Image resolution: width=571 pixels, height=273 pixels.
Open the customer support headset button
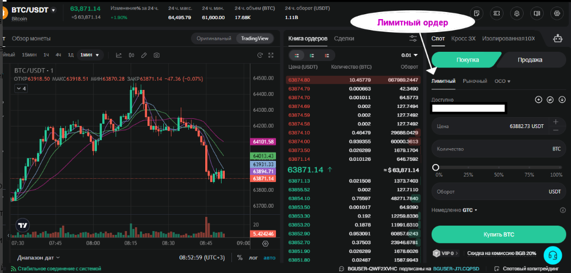(x=553, y=255)
